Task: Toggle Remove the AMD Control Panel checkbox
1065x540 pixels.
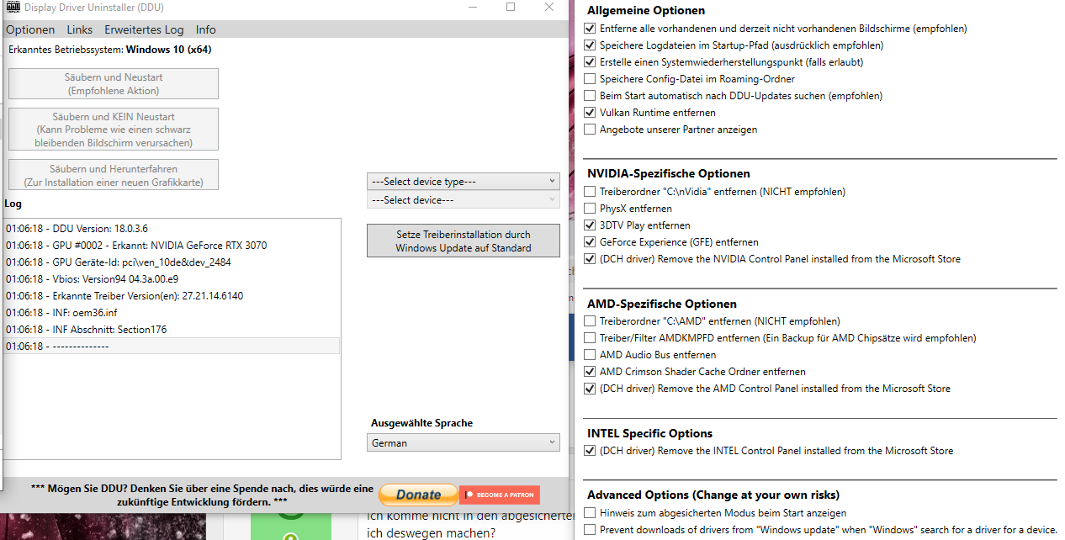Action: click(x=590, y=389)
